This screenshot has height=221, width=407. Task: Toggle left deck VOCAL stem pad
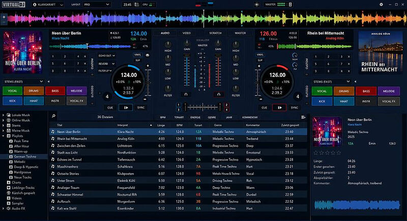point(12,91)
